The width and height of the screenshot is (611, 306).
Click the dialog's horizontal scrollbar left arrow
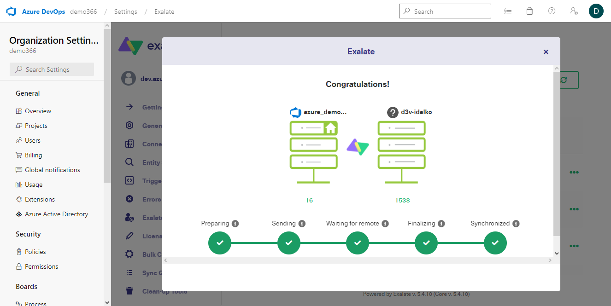click(165, 260)
